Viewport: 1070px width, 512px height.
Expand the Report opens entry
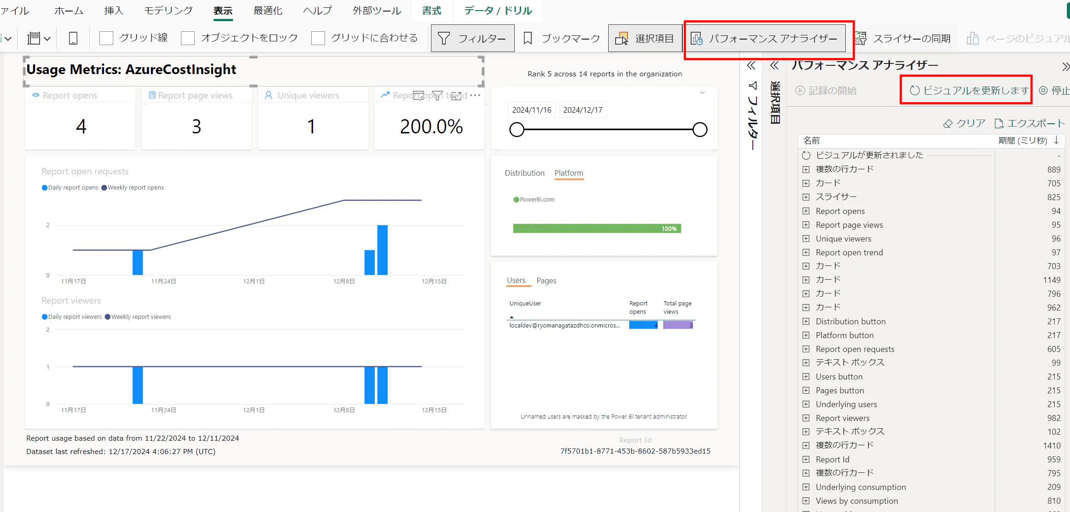pyautogui.click(x=806, y=211)
